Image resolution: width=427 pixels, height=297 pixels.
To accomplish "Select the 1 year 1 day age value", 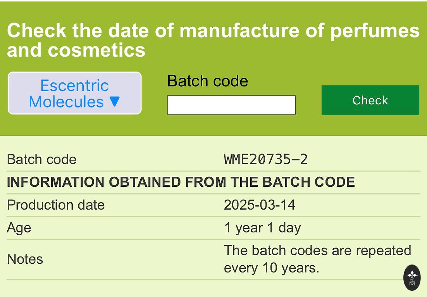I will pyautogui.click(x=262, y=228).
